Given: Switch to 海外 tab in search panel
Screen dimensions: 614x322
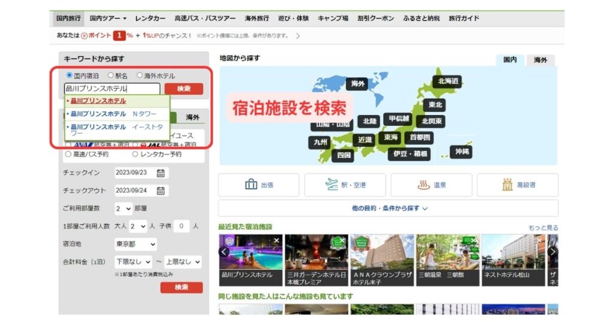Looking at the screenshot, I should coord(192,117).
